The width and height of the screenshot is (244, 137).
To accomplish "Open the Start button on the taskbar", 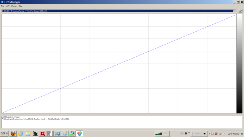I will click(4, 134).
